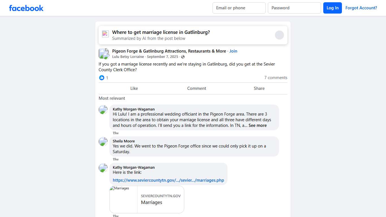Click the group avatar beside the post
This screenshot has height=217, width=386.
tap(104, 53)
